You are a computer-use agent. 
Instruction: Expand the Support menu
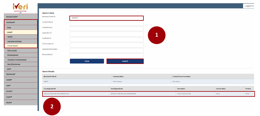[x=9, y=91]
